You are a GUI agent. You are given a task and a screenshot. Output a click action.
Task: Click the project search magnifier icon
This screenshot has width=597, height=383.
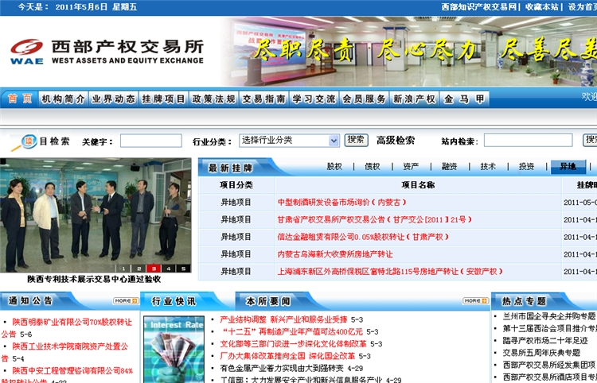click(25, 142)
